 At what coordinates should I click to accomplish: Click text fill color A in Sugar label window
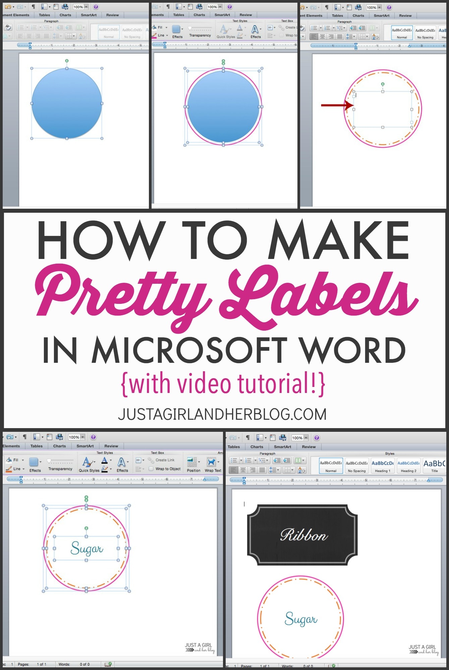coord(105,461)
